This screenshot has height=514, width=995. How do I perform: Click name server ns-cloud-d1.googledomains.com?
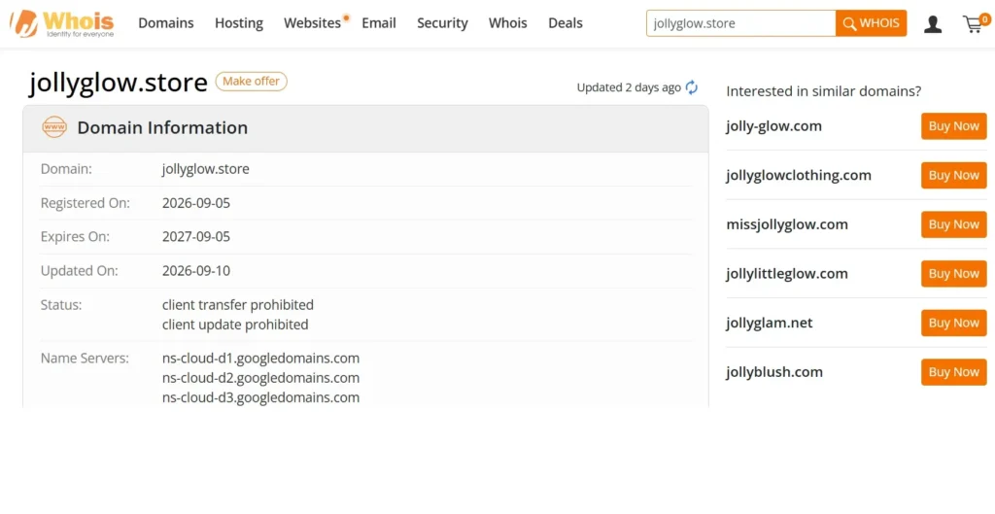pyautogui.click(x=260, y=358)
